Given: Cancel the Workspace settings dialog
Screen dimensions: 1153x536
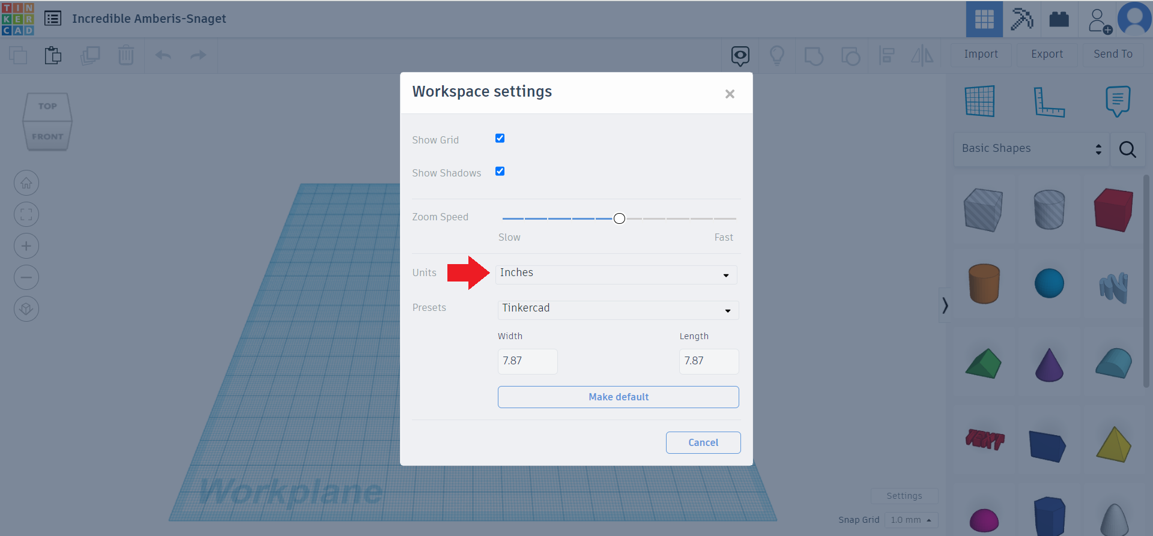Looking at the screenshot, I should tap(703, 443).
